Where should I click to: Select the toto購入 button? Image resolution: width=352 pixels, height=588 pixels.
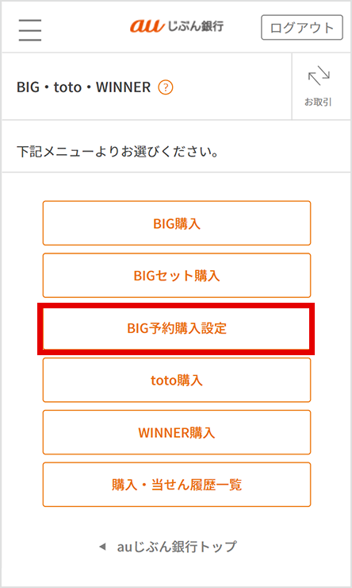pos(177,380)
